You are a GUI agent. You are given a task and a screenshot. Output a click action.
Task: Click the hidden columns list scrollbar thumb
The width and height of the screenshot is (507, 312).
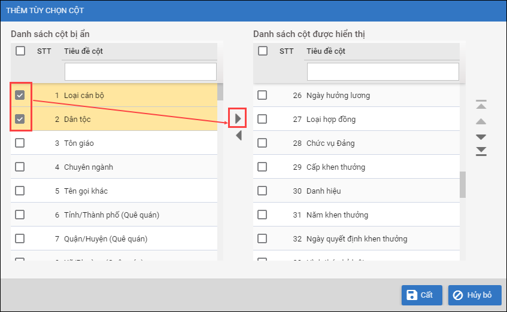(220, 92)
